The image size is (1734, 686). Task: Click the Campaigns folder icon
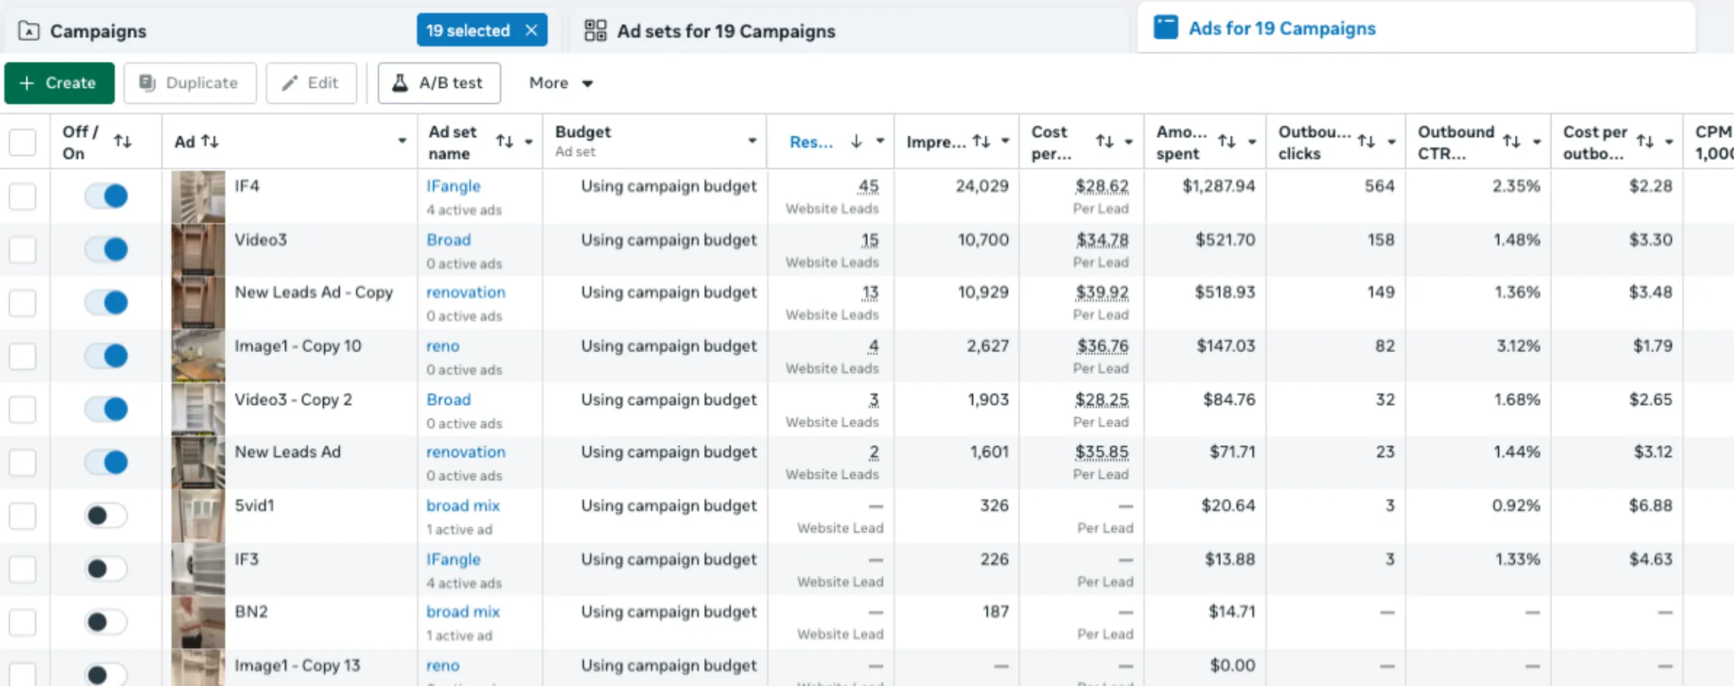(x=29, y=31)
